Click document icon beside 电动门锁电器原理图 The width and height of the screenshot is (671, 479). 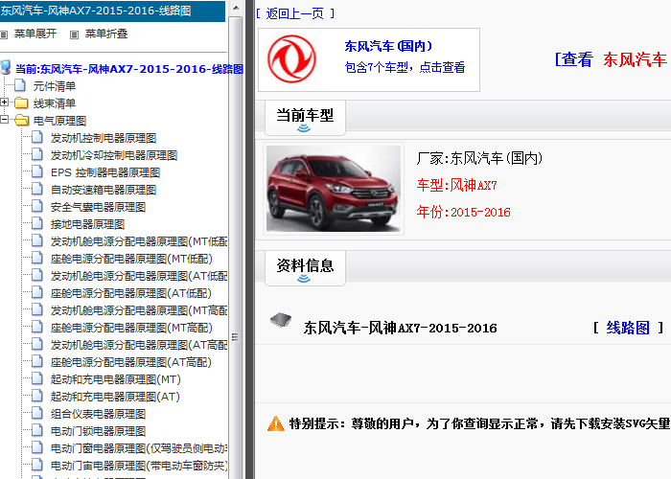pyautogui.click(x=37, y=431)
